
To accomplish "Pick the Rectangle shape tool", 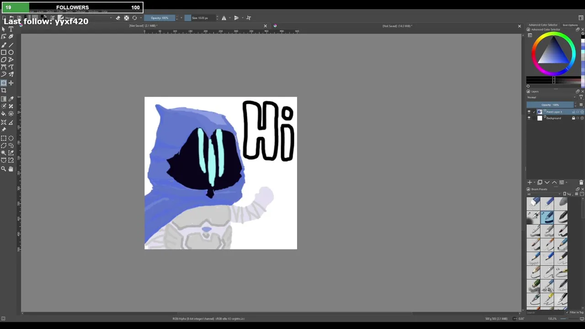I will [4, 52].
